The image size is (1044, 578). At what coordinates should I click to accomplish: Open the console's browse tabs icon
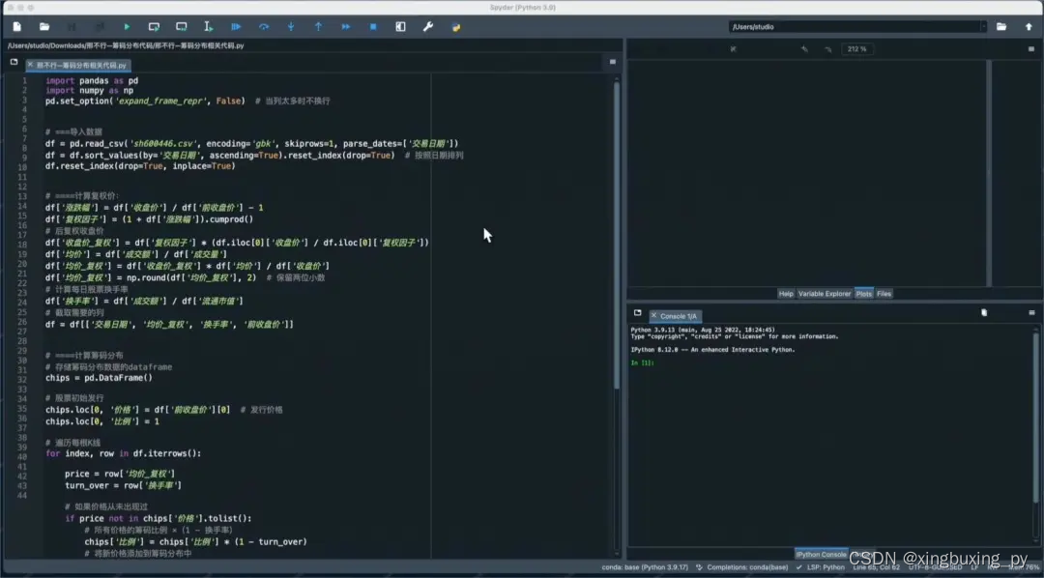[637, 313]
